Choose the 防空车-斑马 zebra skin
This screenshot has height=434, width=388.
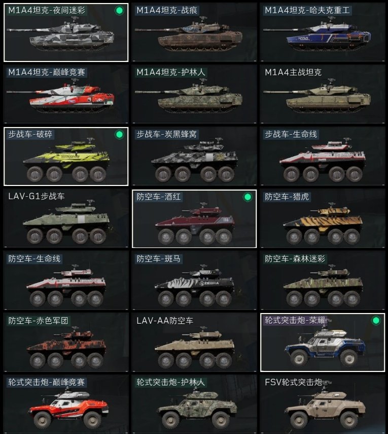[194, 281]
